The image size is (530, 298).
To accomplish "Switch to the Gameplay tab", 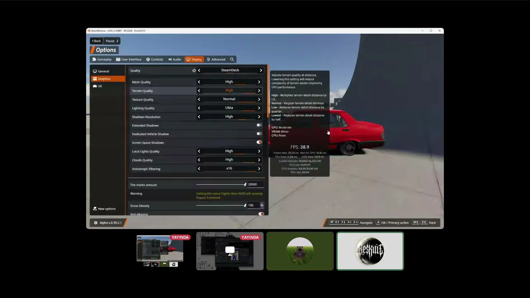I will click(x=102, y=59).
